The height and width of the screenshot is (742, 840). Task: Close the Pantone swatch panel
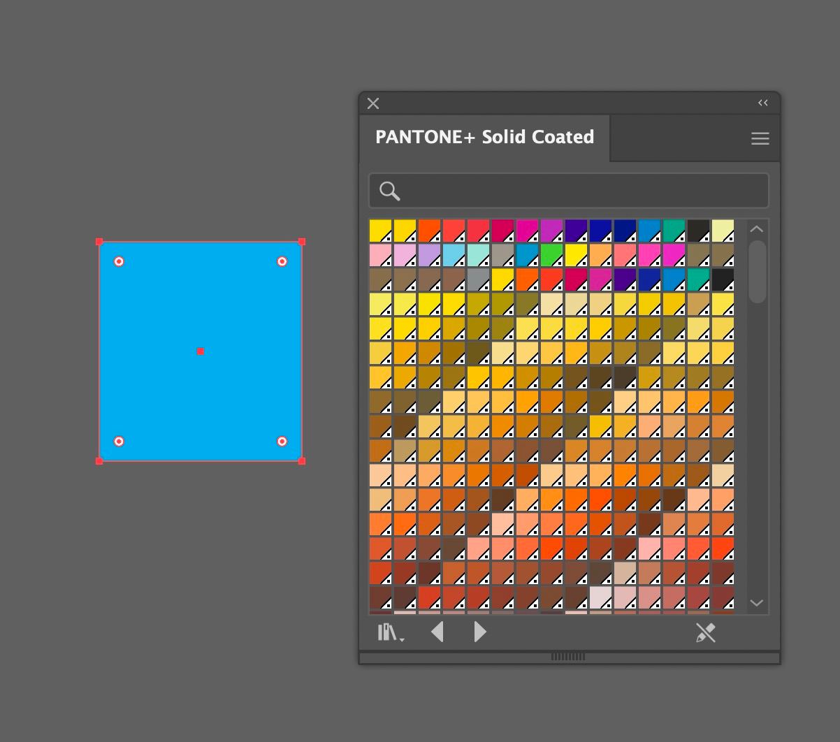pyautogui.click(x=373, y=103)
